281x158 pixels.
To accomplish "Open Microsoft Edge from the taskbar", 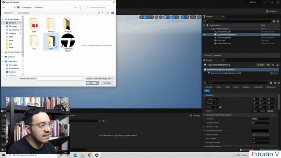I will pyautogui.click(x=75, y=155).
